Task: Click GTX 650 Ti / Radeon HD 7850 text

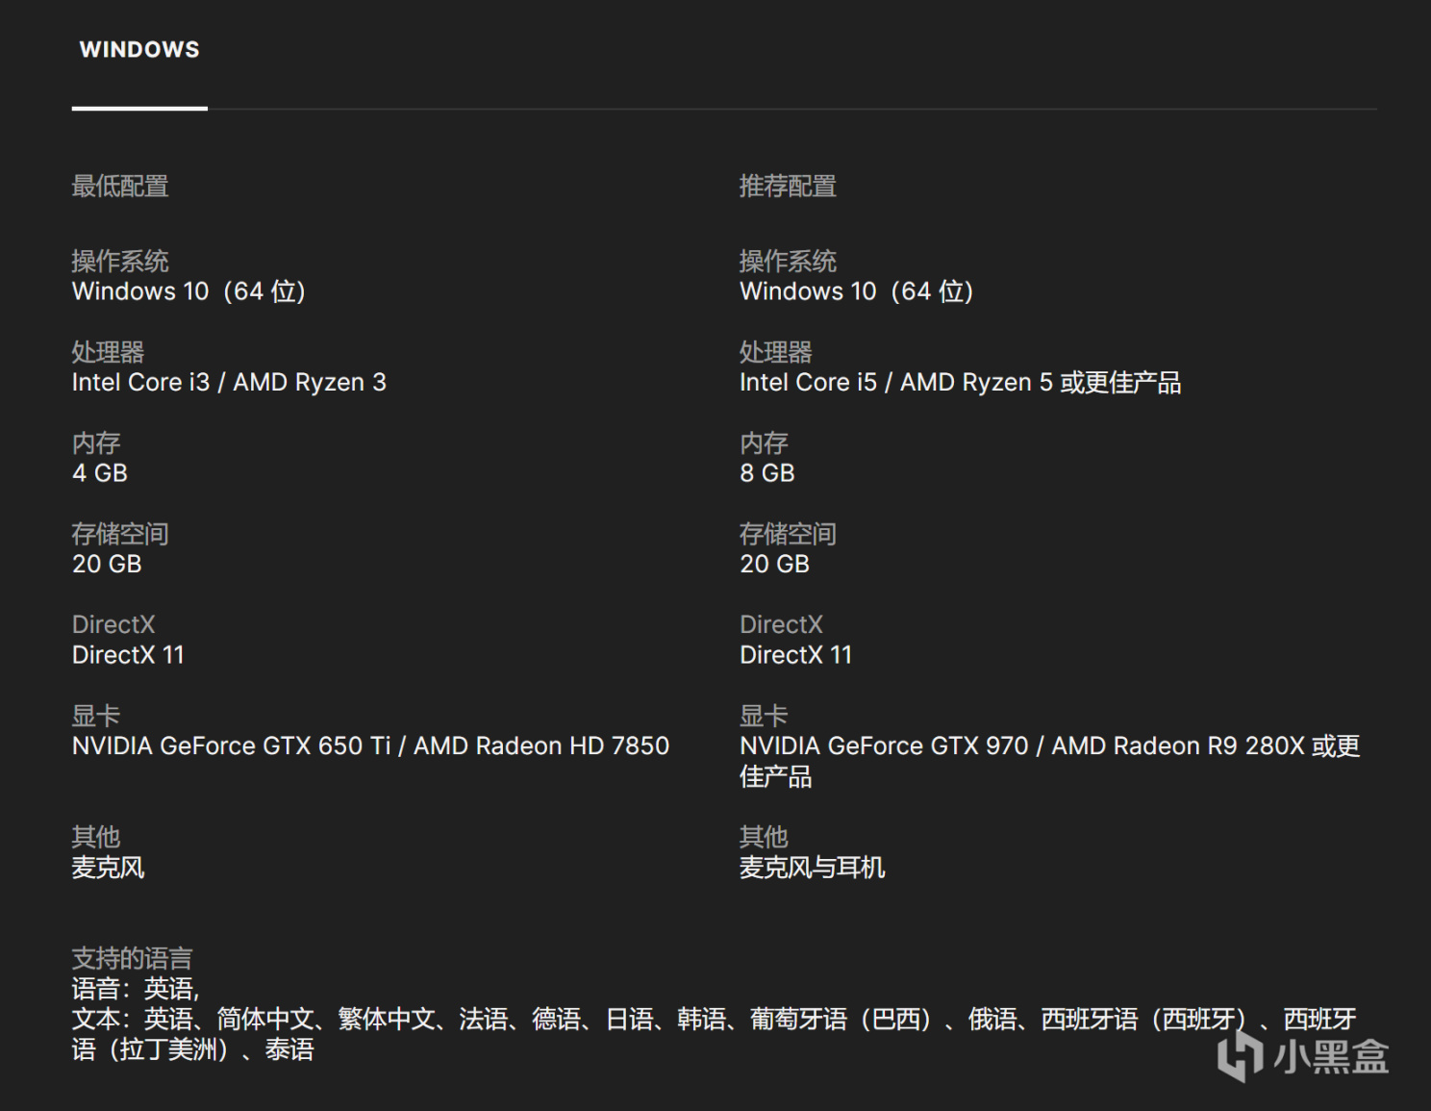Action: pyautogui.click(x=370, y=746)
